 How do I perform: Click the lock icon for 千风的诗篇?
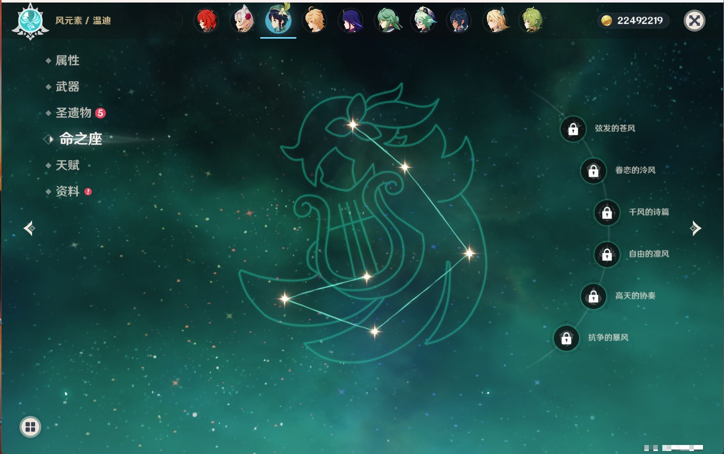(607, 213)
